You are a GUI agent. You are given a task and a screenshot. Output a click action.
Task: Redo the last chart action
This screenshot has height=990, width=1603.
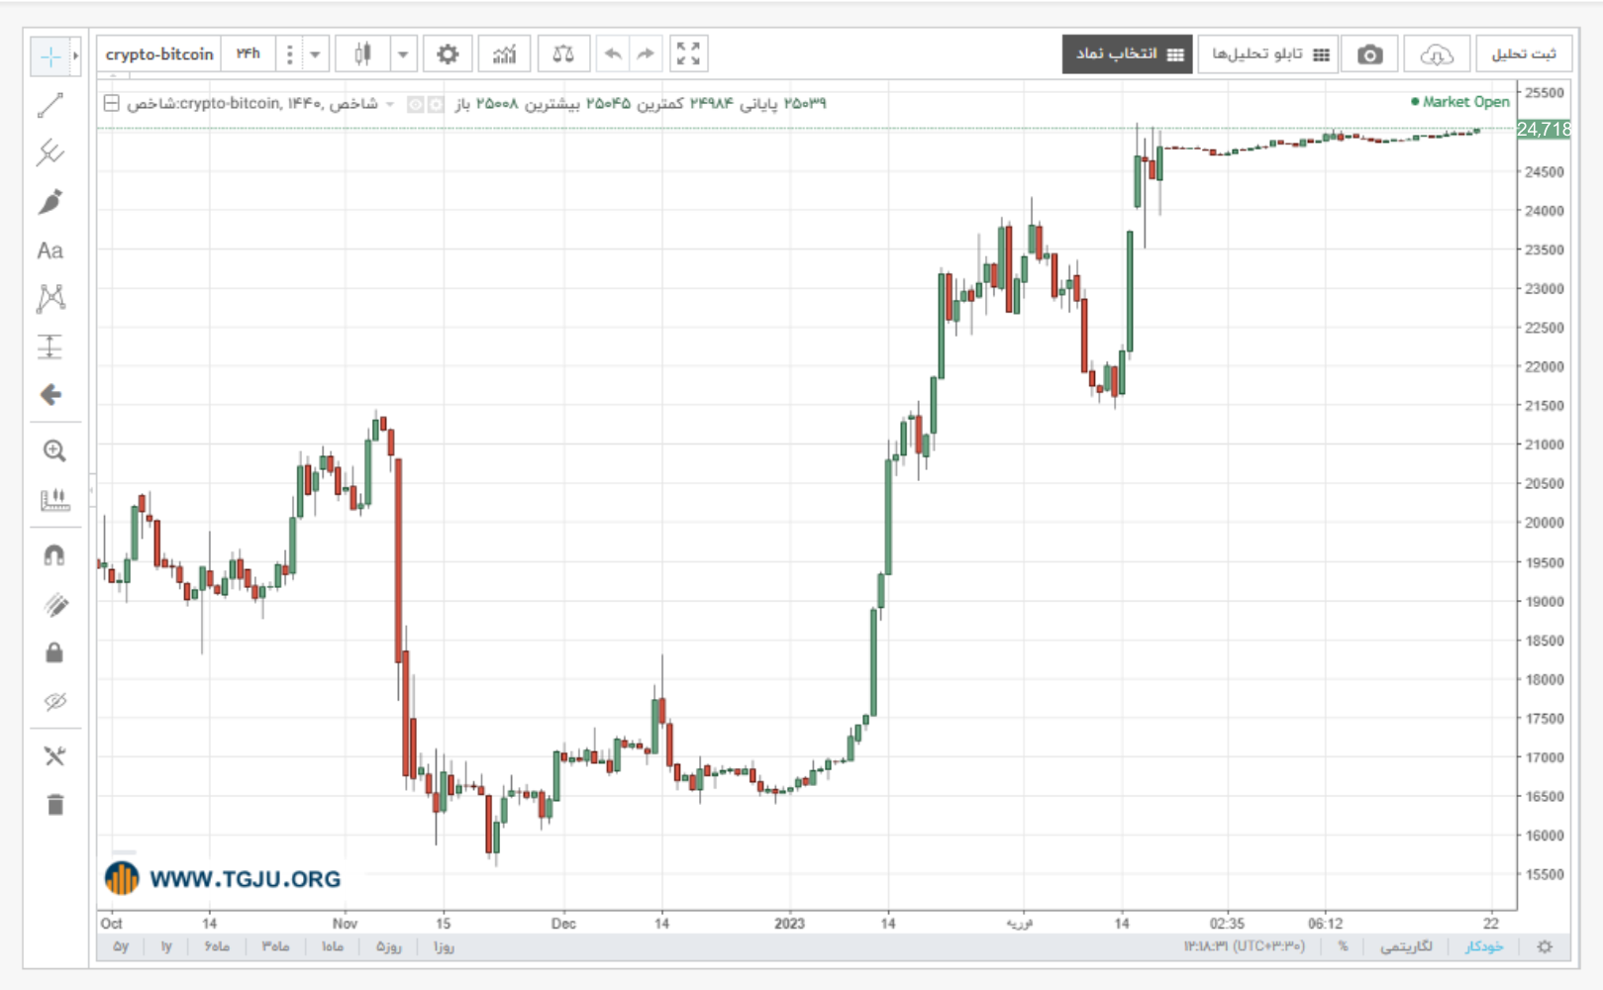click(646, 54)
